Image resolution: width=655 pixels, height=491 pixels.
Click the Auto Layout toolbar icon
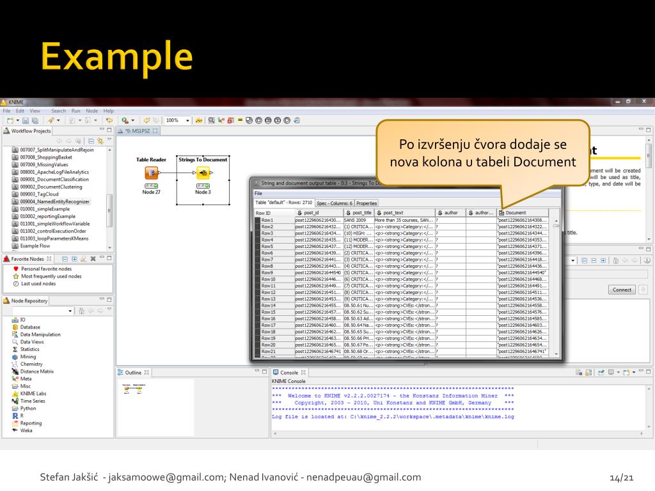pos(199,121)
